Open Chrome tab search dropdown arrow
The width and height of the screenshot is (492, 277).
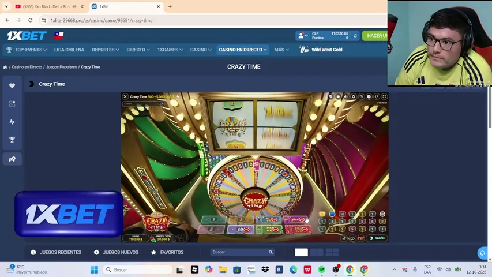(x=6, y=6)
